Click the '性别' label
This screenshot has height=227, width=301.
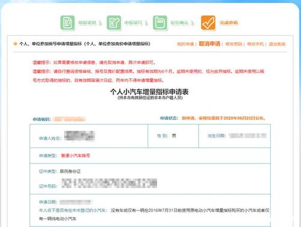(163, 136)
